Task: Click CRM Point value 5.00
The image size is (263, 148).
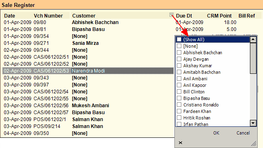Action: [232, 29]
